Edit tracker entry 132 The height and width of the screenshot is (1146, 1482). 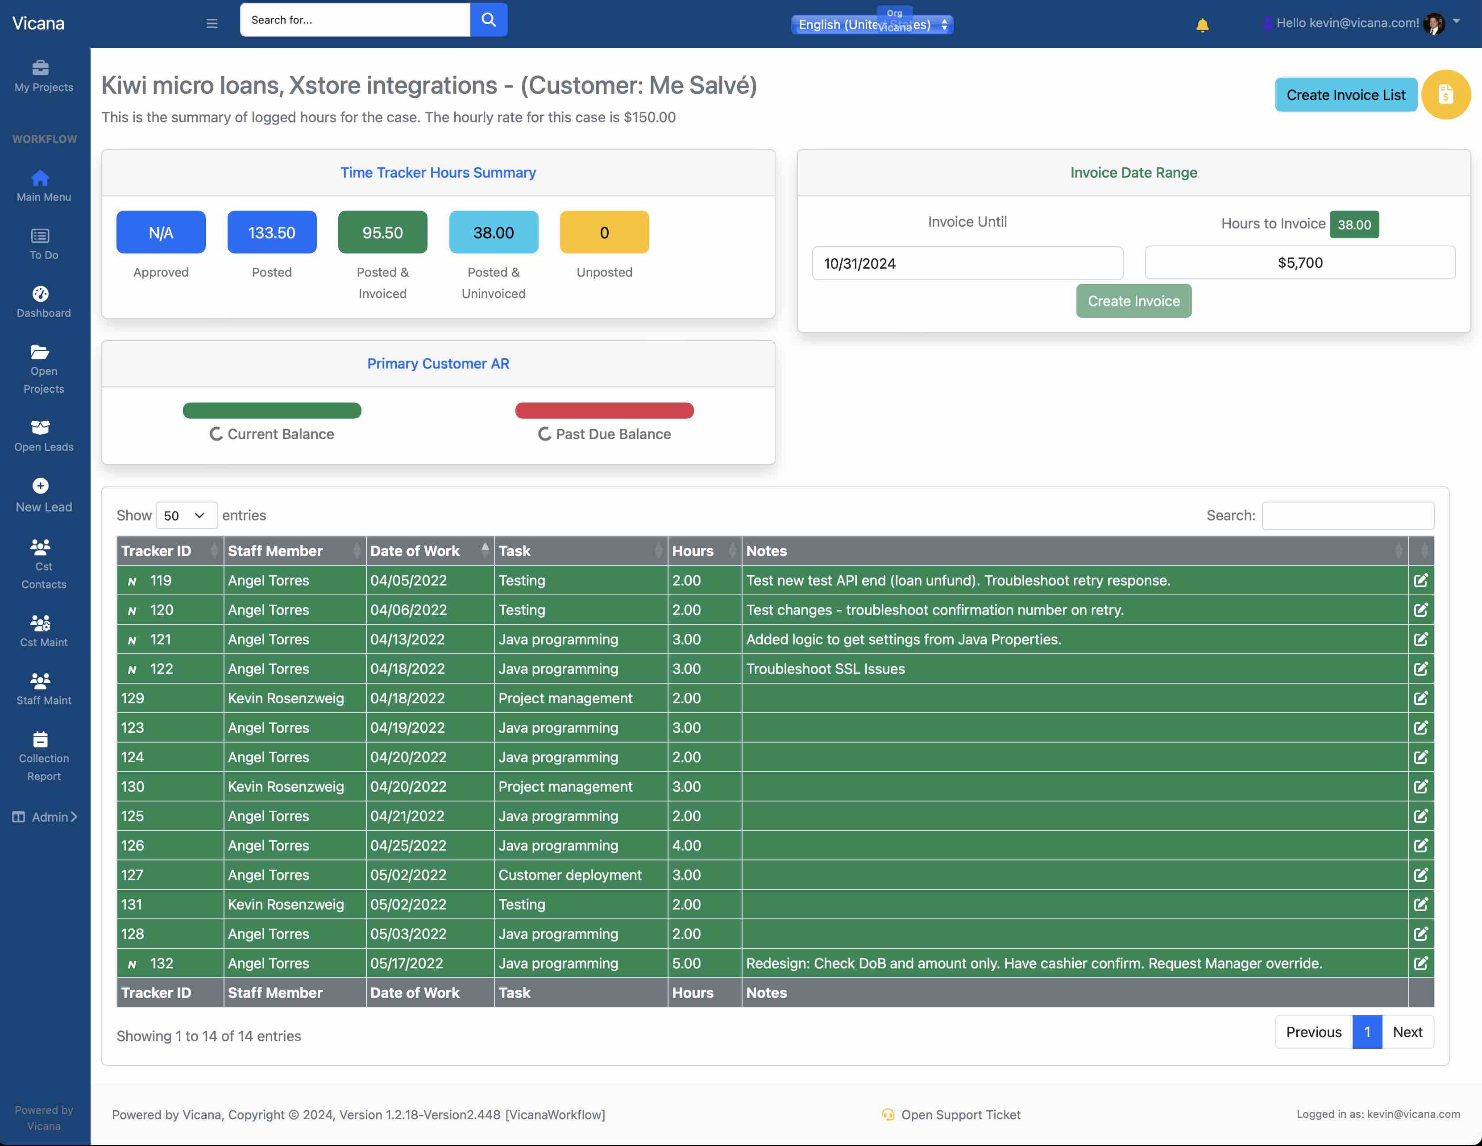(x=1421, y=963)
